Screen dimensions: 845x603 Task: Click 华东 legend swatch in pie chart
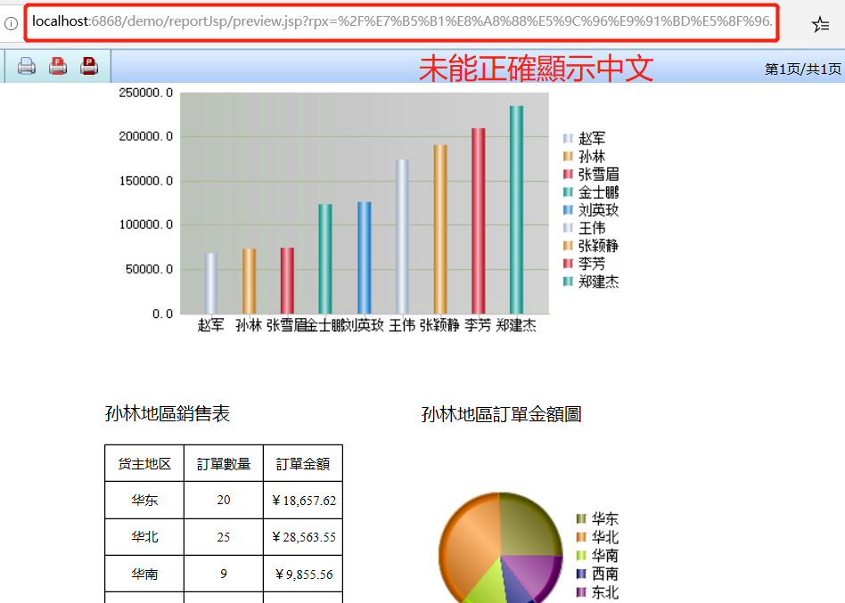[x=581, y=519]
